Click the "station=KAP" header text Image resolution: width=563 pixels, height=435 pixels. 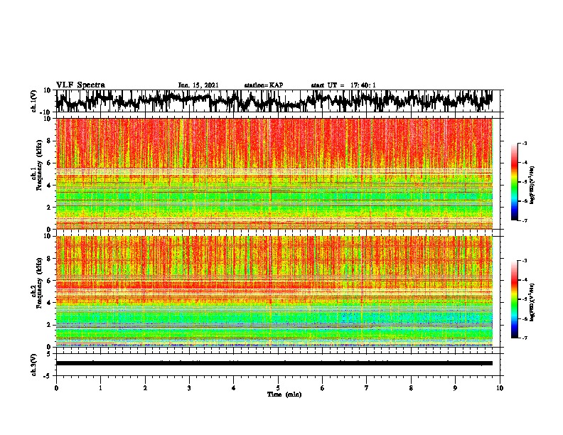click(x=264, y=85)
